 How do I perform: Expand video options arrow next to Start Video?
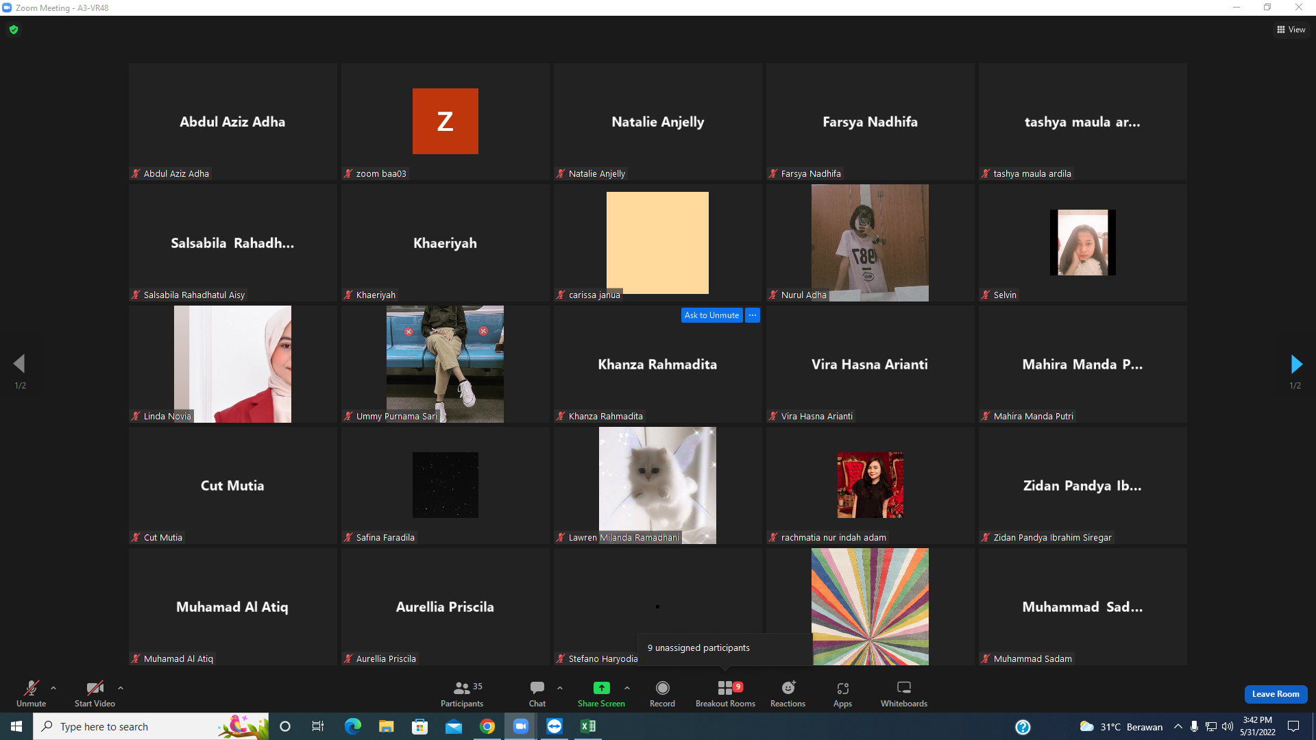[121, 688]
